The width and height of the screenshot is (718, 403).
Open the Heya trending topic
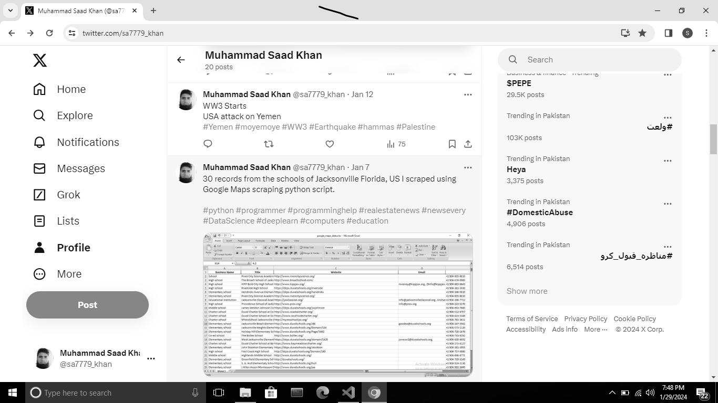(x=516, y=169)
